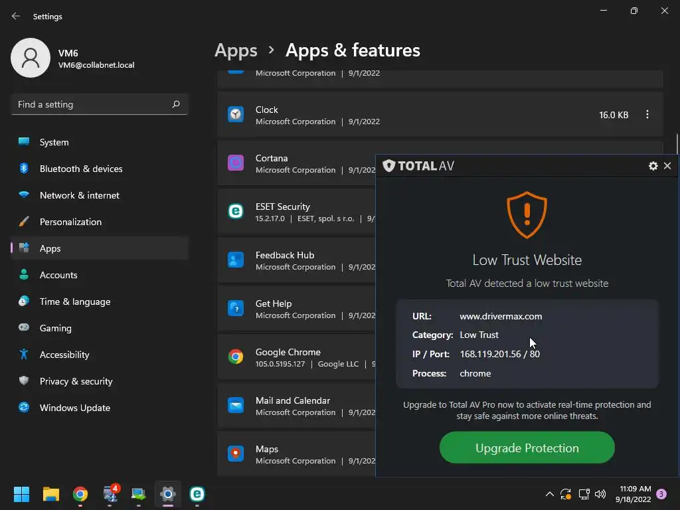Open Gaming settings
Viewport: 680px width, 510px height.
(x=100, y=328)
